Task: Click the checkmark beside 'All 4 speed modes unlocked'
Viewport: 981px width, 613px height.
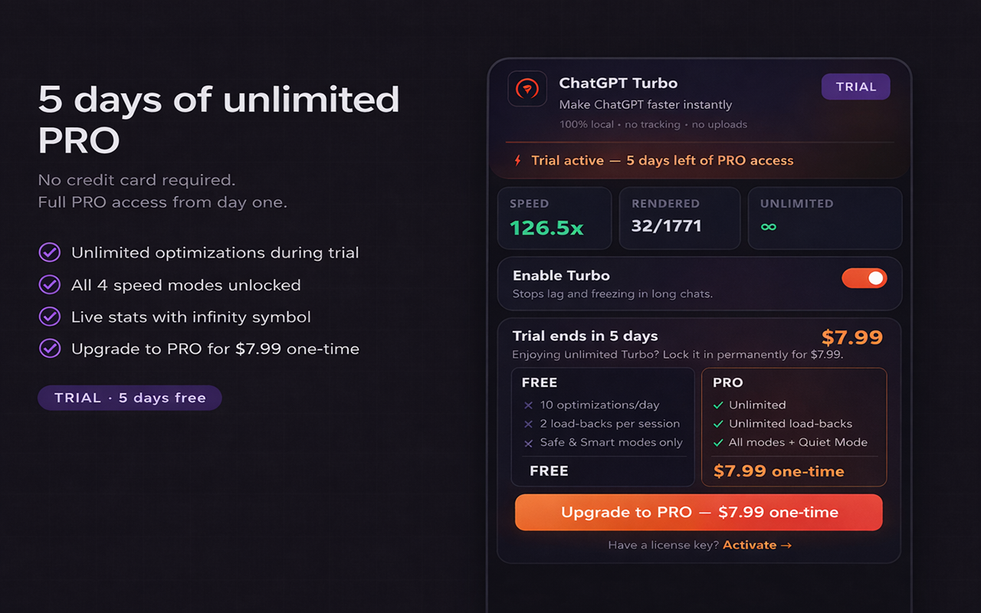Action: (x=49, y=284)
